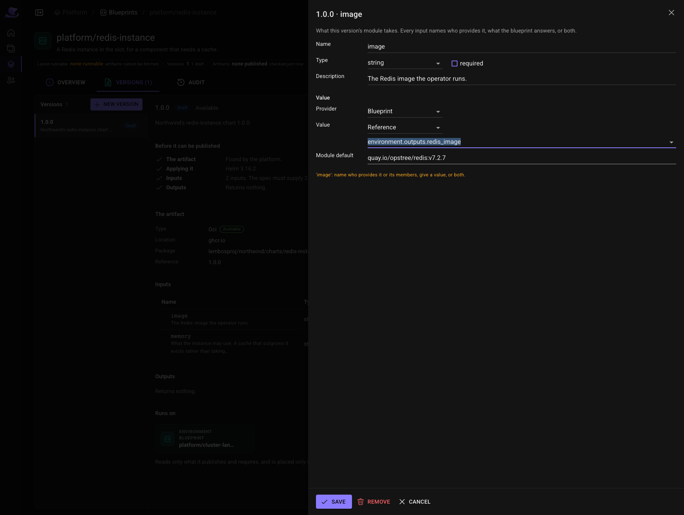Viewport: 684px width, 515px height.
Task: Expand the environment.outputs.redis_image reference dropdown
Action: pyautogui.click(x=671, y=142)
